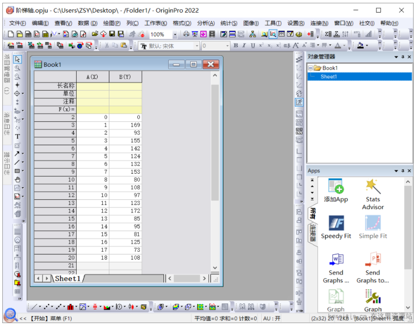Open the 分析(A) menu
The image size is (415, 324).
206,23
